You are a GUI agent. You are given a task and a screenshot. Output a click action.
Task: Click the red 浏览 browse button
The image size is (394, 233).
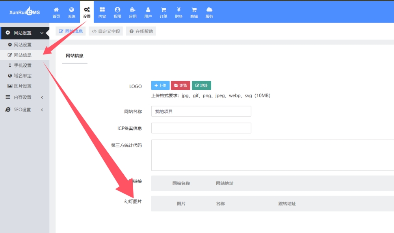181,86
